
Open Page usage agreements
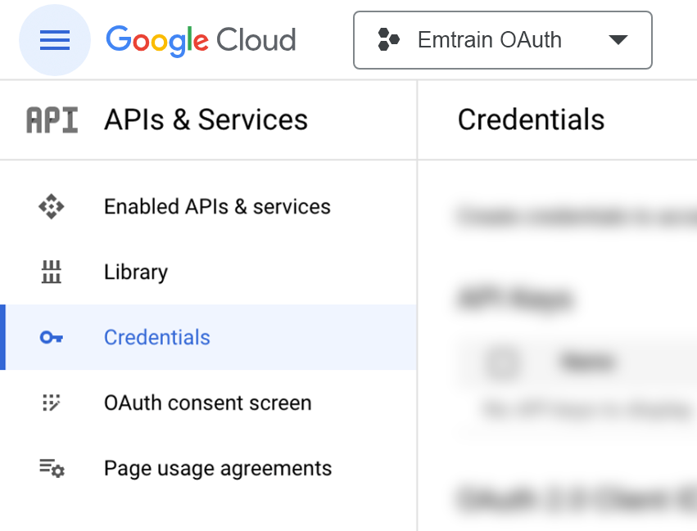pos(218,469)
